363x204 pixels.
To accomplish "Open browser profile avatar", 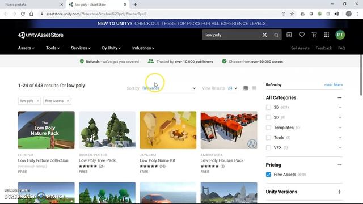I will 348,14.
